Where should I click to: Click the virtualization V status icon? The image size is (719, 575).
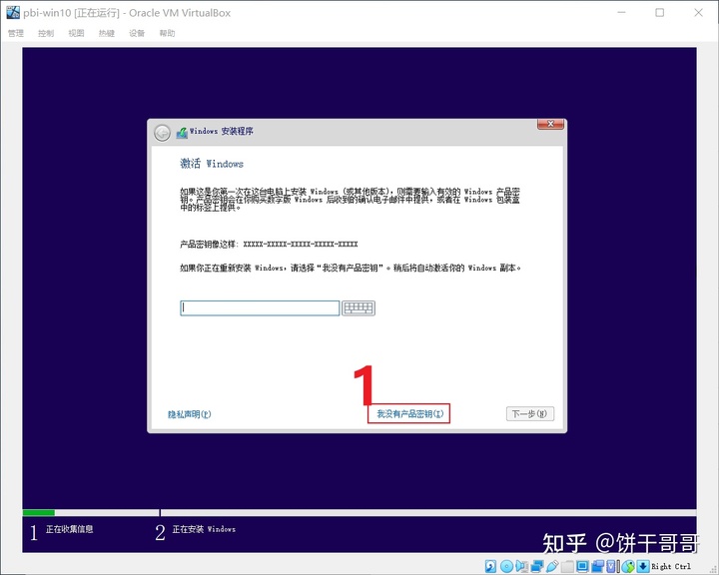(x=611, y=566)
